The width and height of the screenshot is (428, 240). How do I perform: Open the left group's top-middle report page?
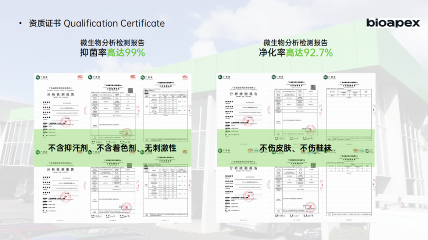point(113,111)
